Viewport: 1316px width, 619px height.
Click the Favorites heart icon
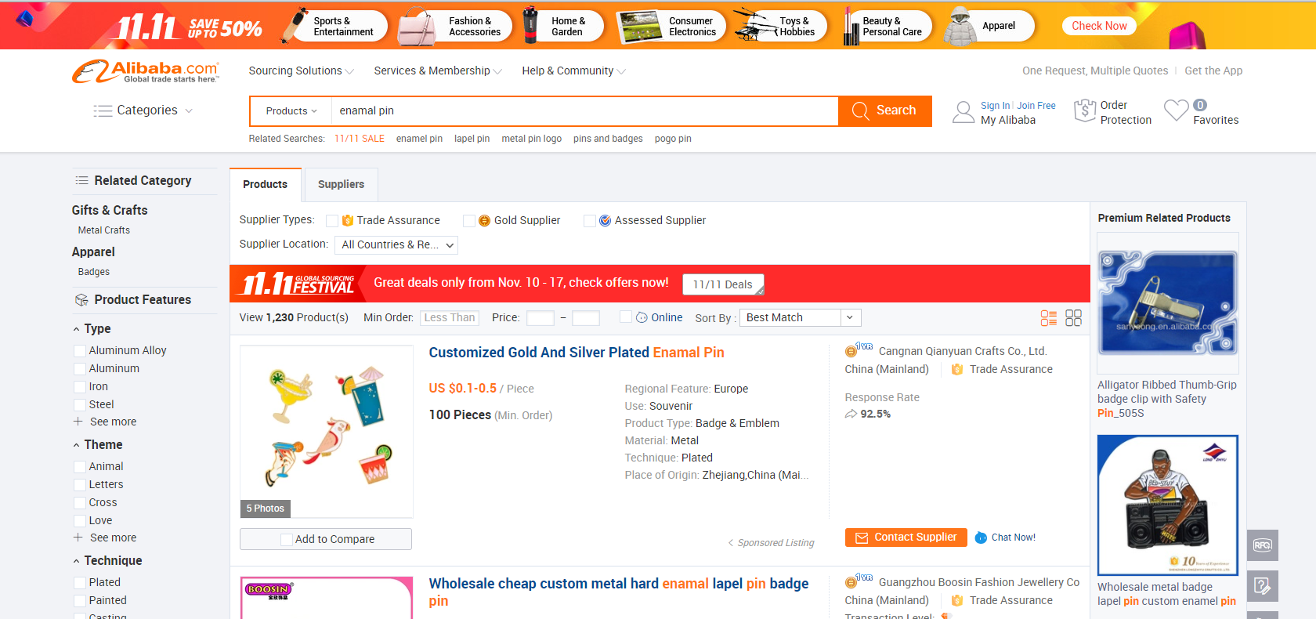1176,110
